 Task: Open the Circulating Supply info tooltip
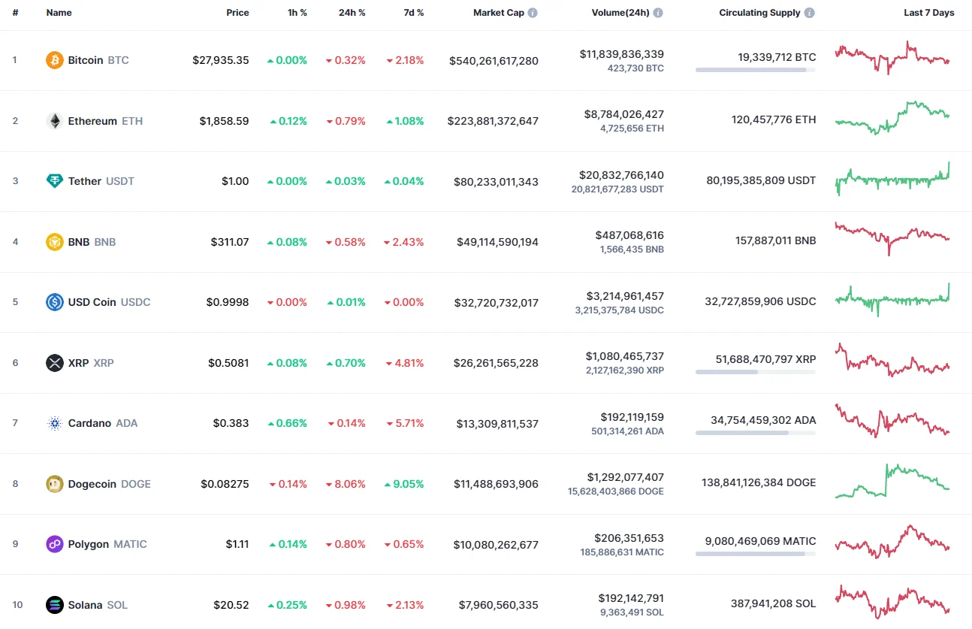coord(809,12)
